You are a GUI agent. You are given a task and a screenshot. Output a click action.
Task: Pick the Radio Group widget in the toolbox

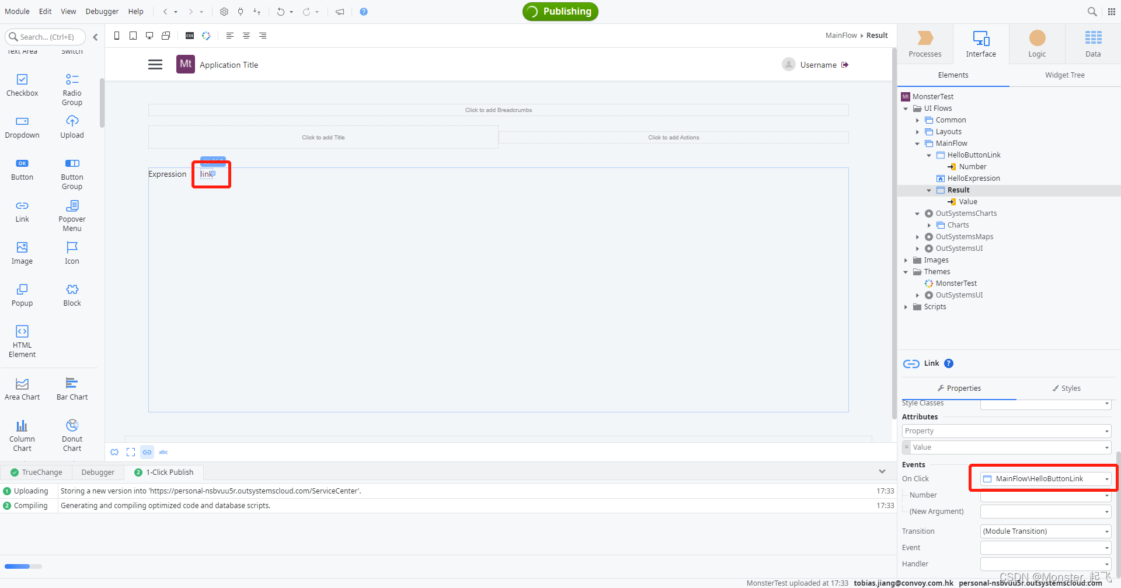[x=72, y=89]
